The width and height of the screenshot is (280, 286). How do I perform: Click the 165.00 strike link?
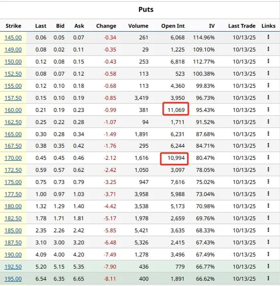click(13, 134)
